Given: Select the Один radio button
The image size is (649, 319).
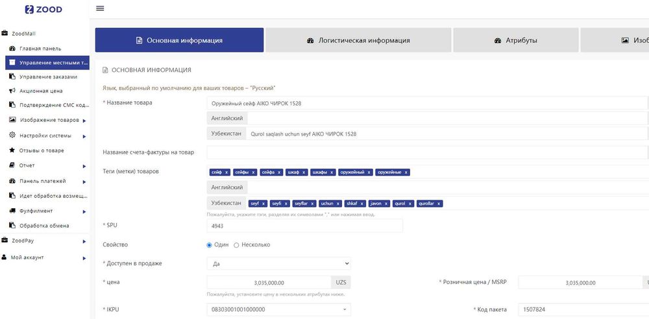Looking at the screenshot, I should 209,245.
